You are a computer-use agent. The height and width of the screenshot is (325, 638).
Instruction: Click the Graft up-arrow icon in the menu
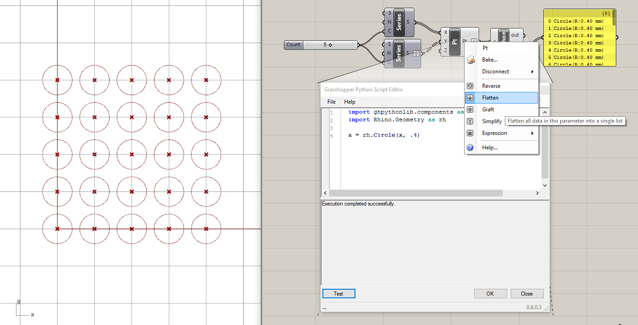(470, 109)
